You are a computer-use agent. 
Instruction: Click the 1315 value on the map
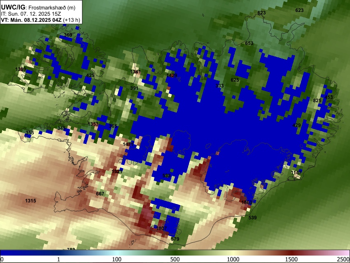[30, 201]
